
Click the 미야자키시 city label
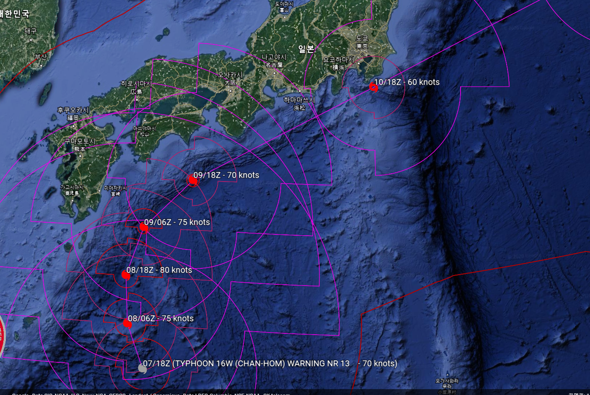[x=115, y=191]
